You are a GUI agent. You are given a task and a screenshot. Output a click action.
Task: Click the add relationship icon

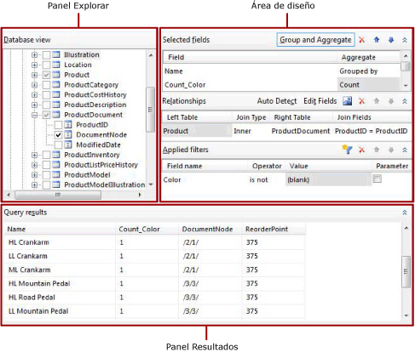(x=347, y=101)
